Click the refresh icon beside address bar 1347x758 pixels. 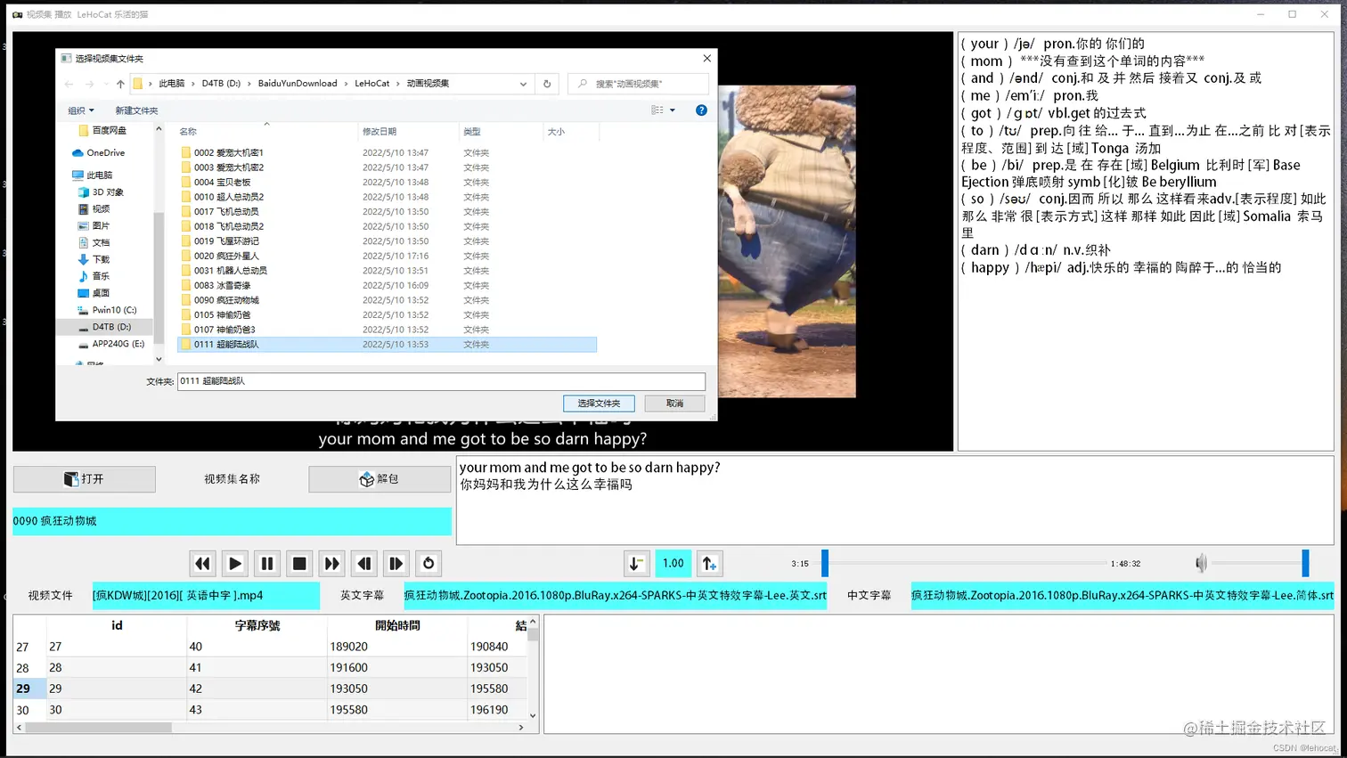tap(547, 84)
